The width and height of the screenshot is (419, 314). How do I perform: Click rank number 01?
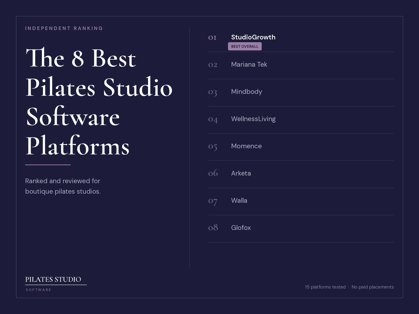(x=212, y=37)
